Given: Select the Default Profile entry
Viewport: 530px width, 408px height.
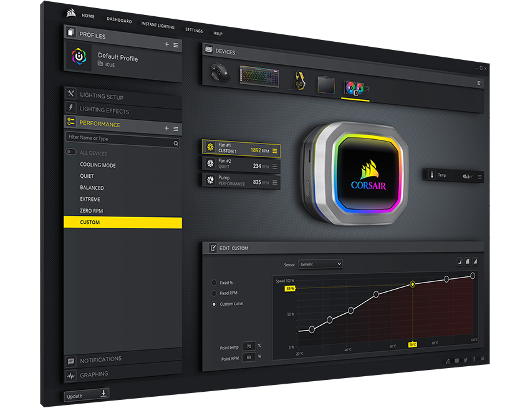Looking at the screenshot, I should [x=123, y=61].
